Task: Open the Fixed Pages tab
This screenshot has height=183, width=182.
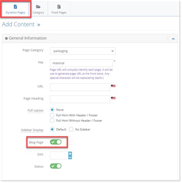Action: 59,9
